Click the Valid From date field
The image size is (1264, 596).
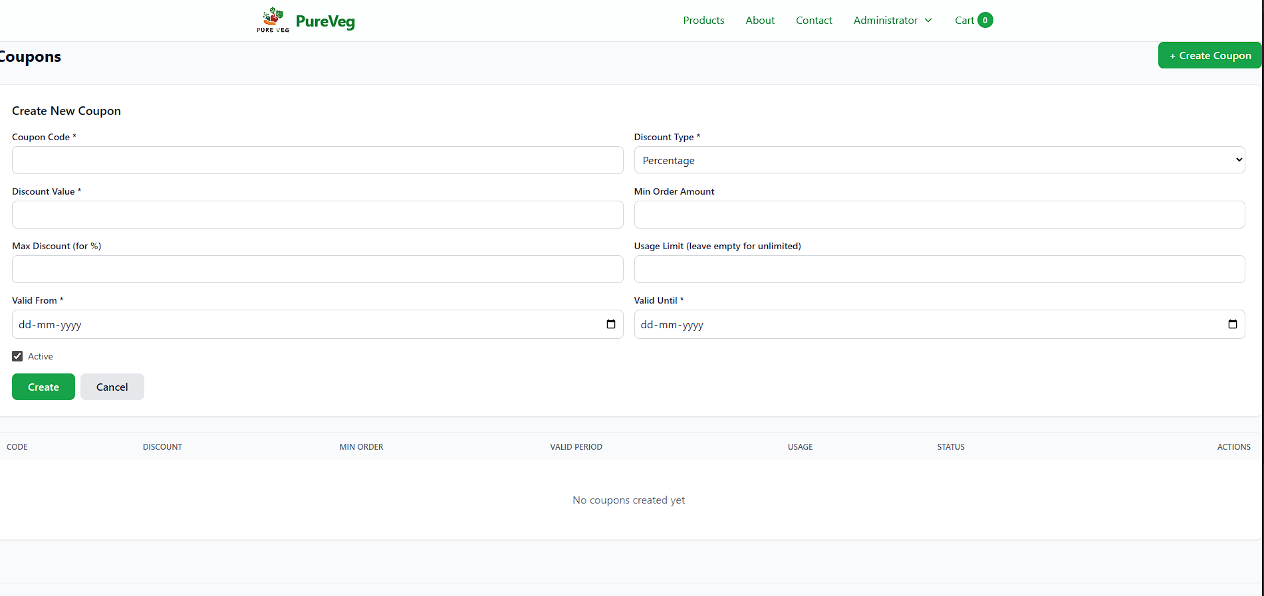(x=318, y=324)
